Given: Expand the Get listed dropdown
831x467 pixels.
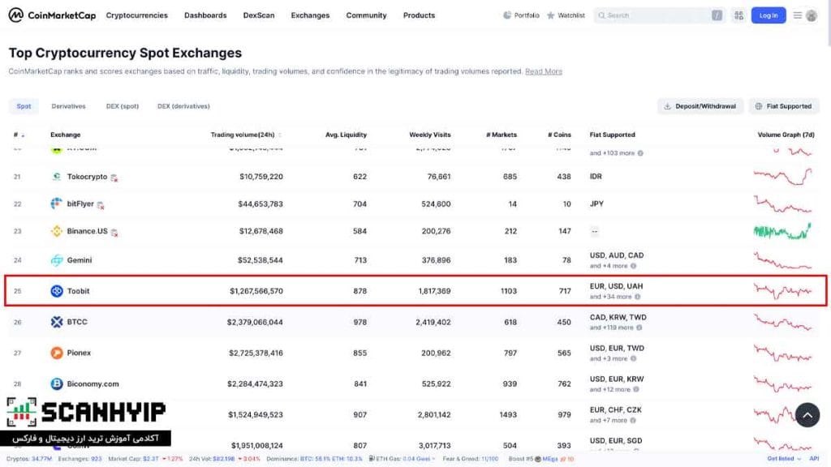Looking at the screenshot, I should coord(784,459).
